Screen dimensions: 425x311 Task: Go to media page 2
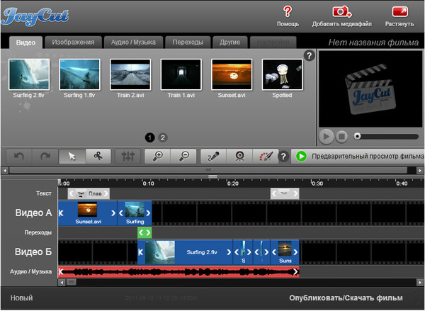[163, 137]
